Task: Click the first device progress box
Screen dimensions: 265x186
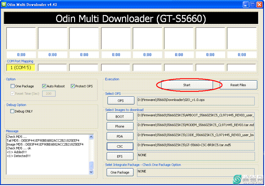Action: coord(21,38)
